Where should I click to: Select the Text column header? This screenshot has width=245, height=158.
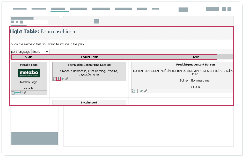tap(195, 57)
